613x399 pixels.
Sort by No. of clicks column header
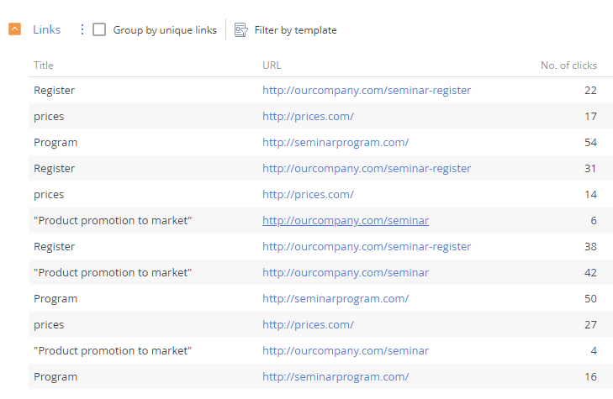[x=568, y=66]
